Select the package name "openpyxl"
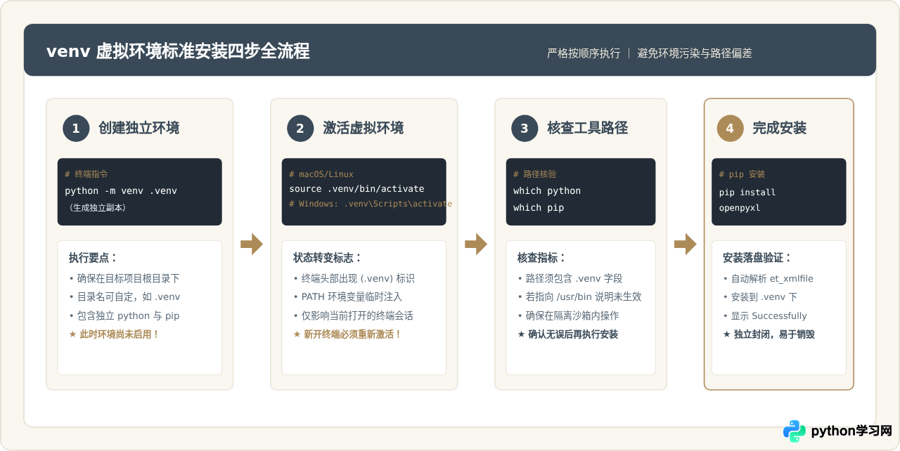This screenshot has width=900, height=451. [x=740, y=208]
